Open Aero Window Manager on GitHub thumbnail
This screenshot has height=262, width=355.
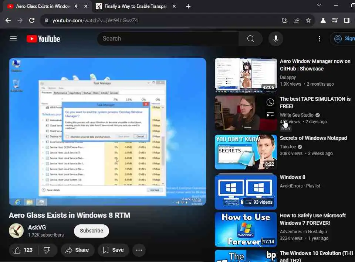pos(246,76)
